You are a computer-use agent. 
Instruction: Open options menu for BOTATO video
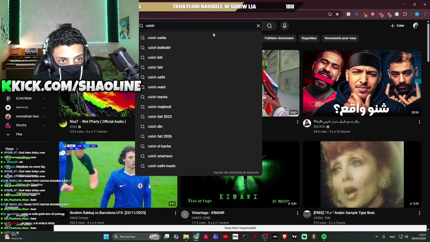pyautogui.click(x=419, y=122)
